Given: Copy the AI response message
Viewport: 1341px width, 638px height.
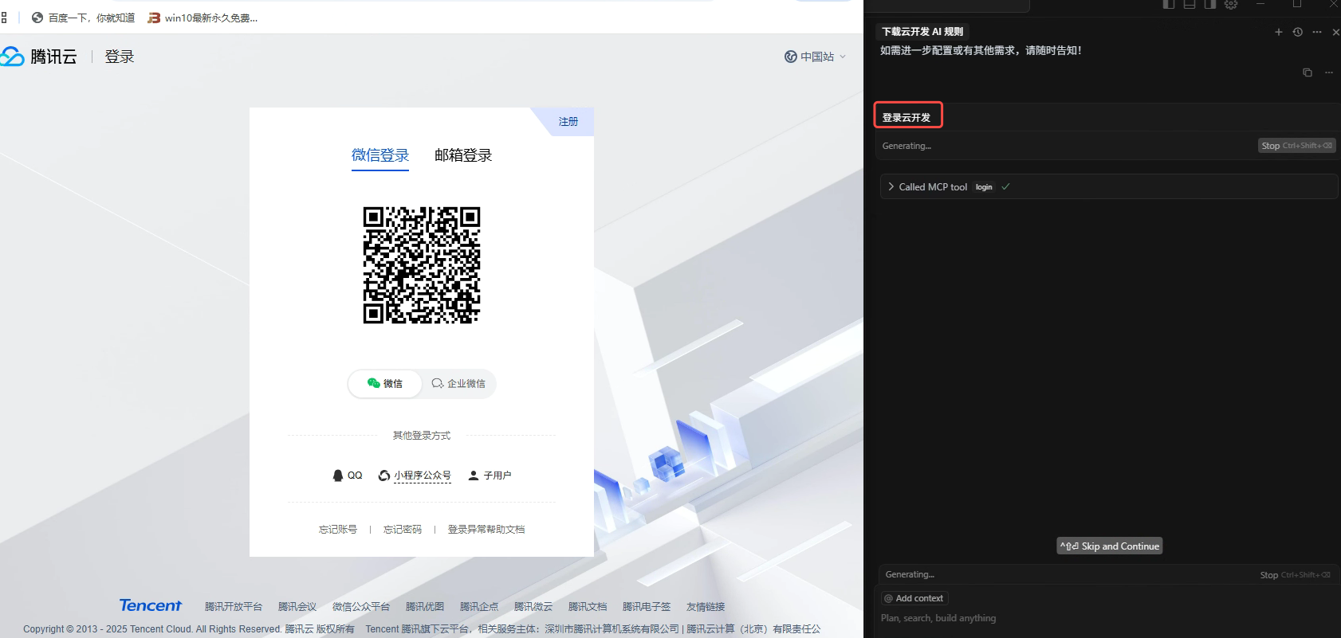Looking at the screenshot, I should click(x=1308, y=72).
